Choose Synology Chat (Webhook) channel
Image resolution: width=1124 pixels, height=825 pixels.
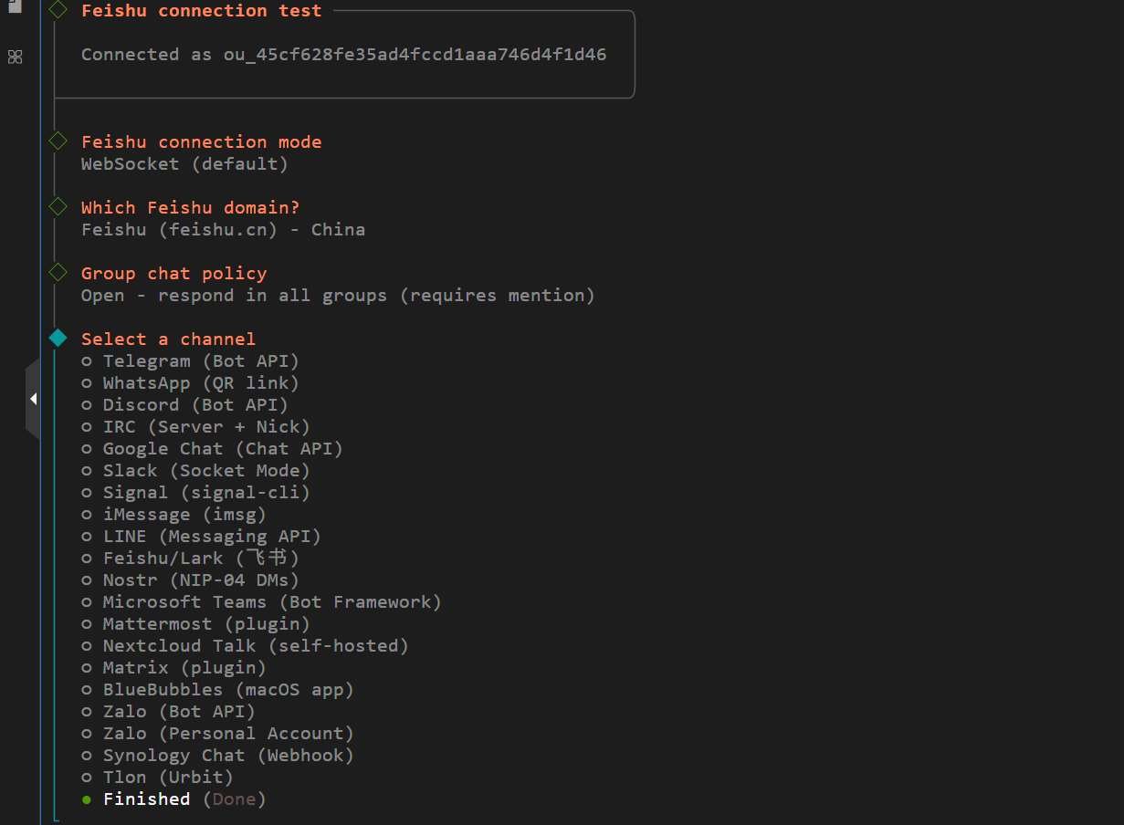point(227,756)
